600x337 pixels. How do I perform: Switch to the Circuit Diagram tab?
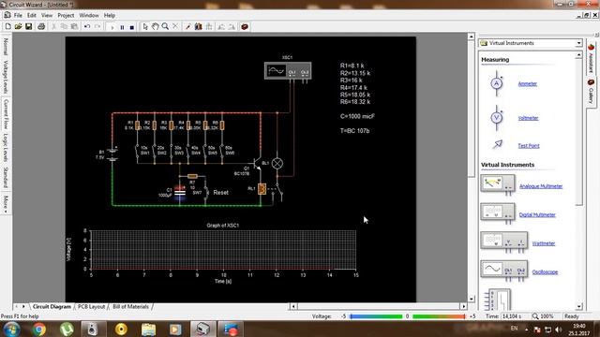pos(52,306)
